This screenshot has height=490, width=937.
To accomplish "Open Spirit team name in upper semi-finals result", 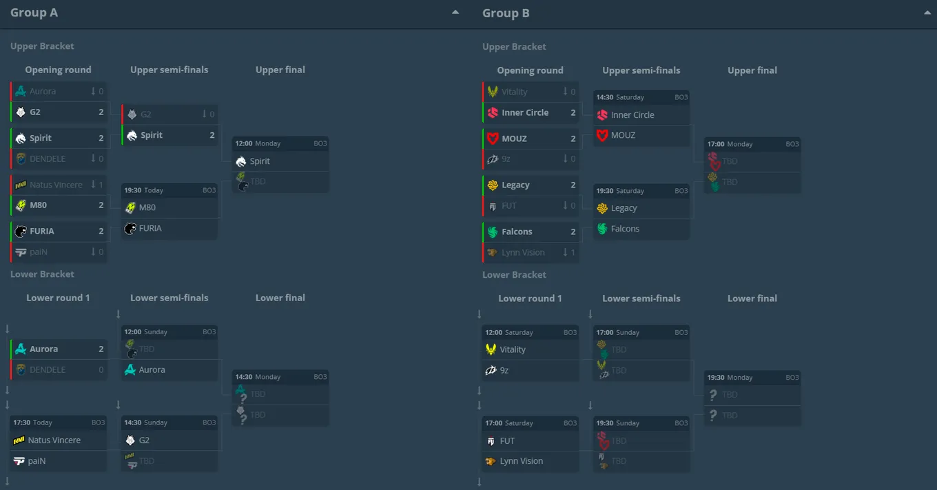I will point(152,135).
